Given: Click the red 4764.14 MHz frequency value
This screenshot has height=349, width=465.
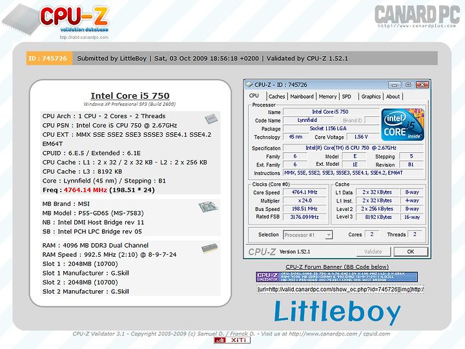Looking at the screenshot, I should [x=85, y=190].
